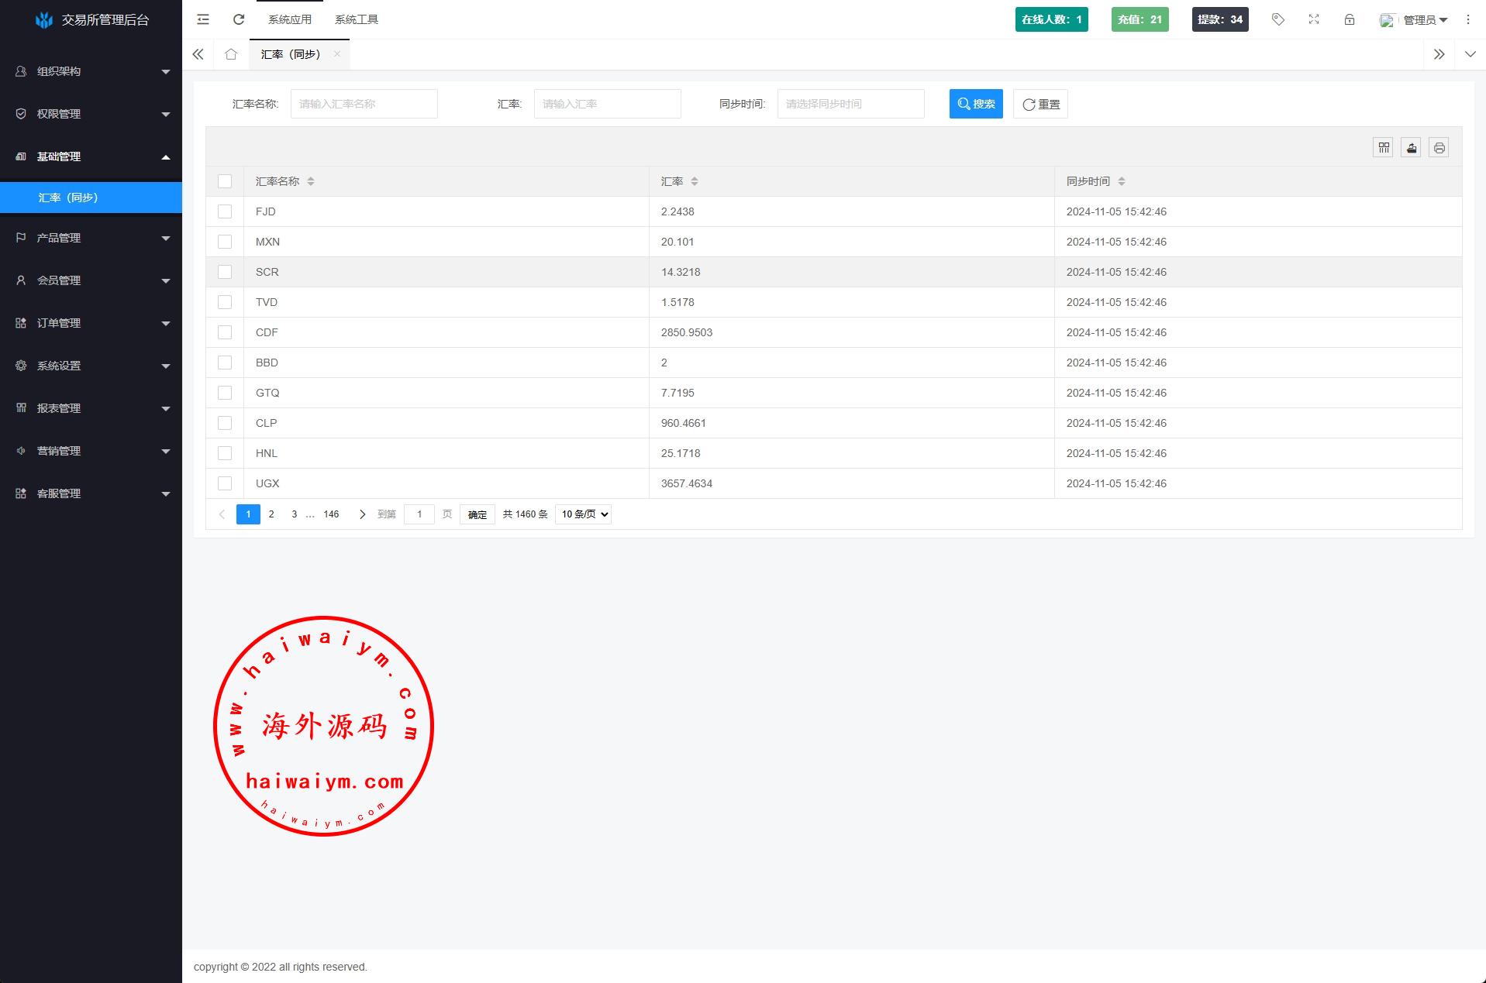
Task: Switch to the 系统工具 top menu
Action: pyautogui.click(x=357, y=19)
